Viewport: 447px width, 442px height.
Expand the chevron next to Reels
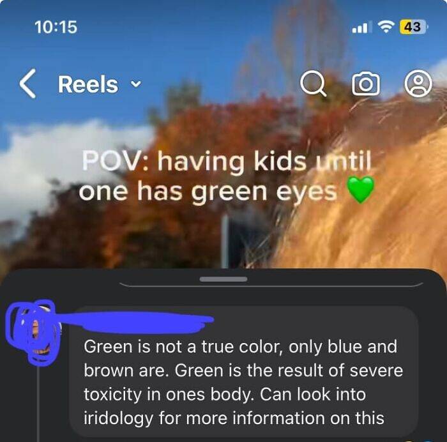(x=135, y=84)
